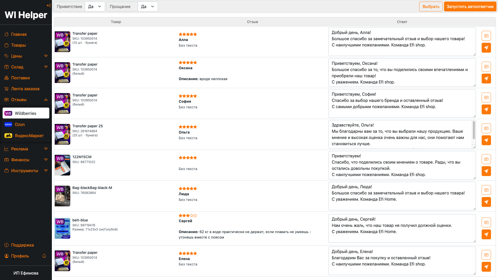The width and height of the screenshot is (498, 280).
Task: Open the Прощание Да dropdown
Action: (x=148, y=6)
